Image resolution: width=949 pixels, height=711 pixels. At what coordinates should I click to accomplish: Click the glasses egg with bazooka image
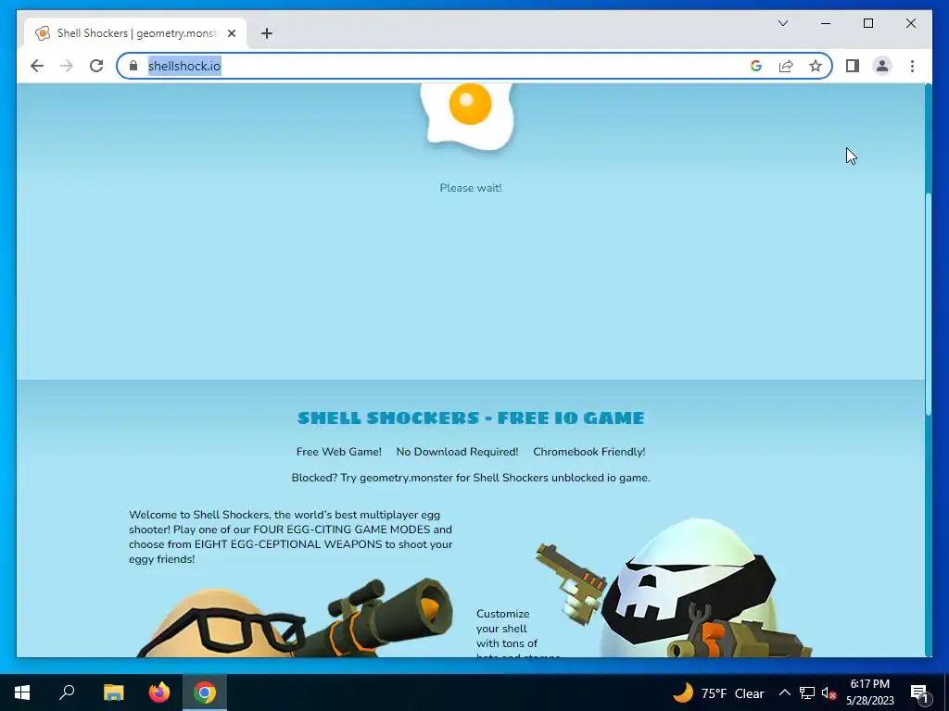(x=296, y=617)
